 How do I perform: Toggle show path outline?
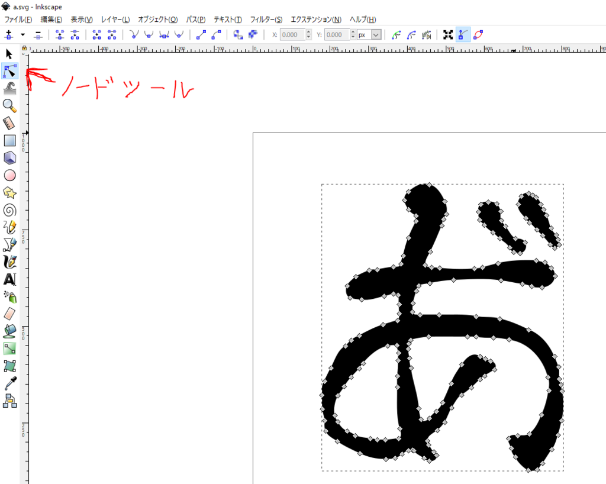point(478,35)
